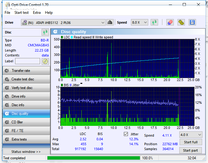208x163 pixels.
Task: Click the green BIS legend swatch
Action: click(62, 85)
